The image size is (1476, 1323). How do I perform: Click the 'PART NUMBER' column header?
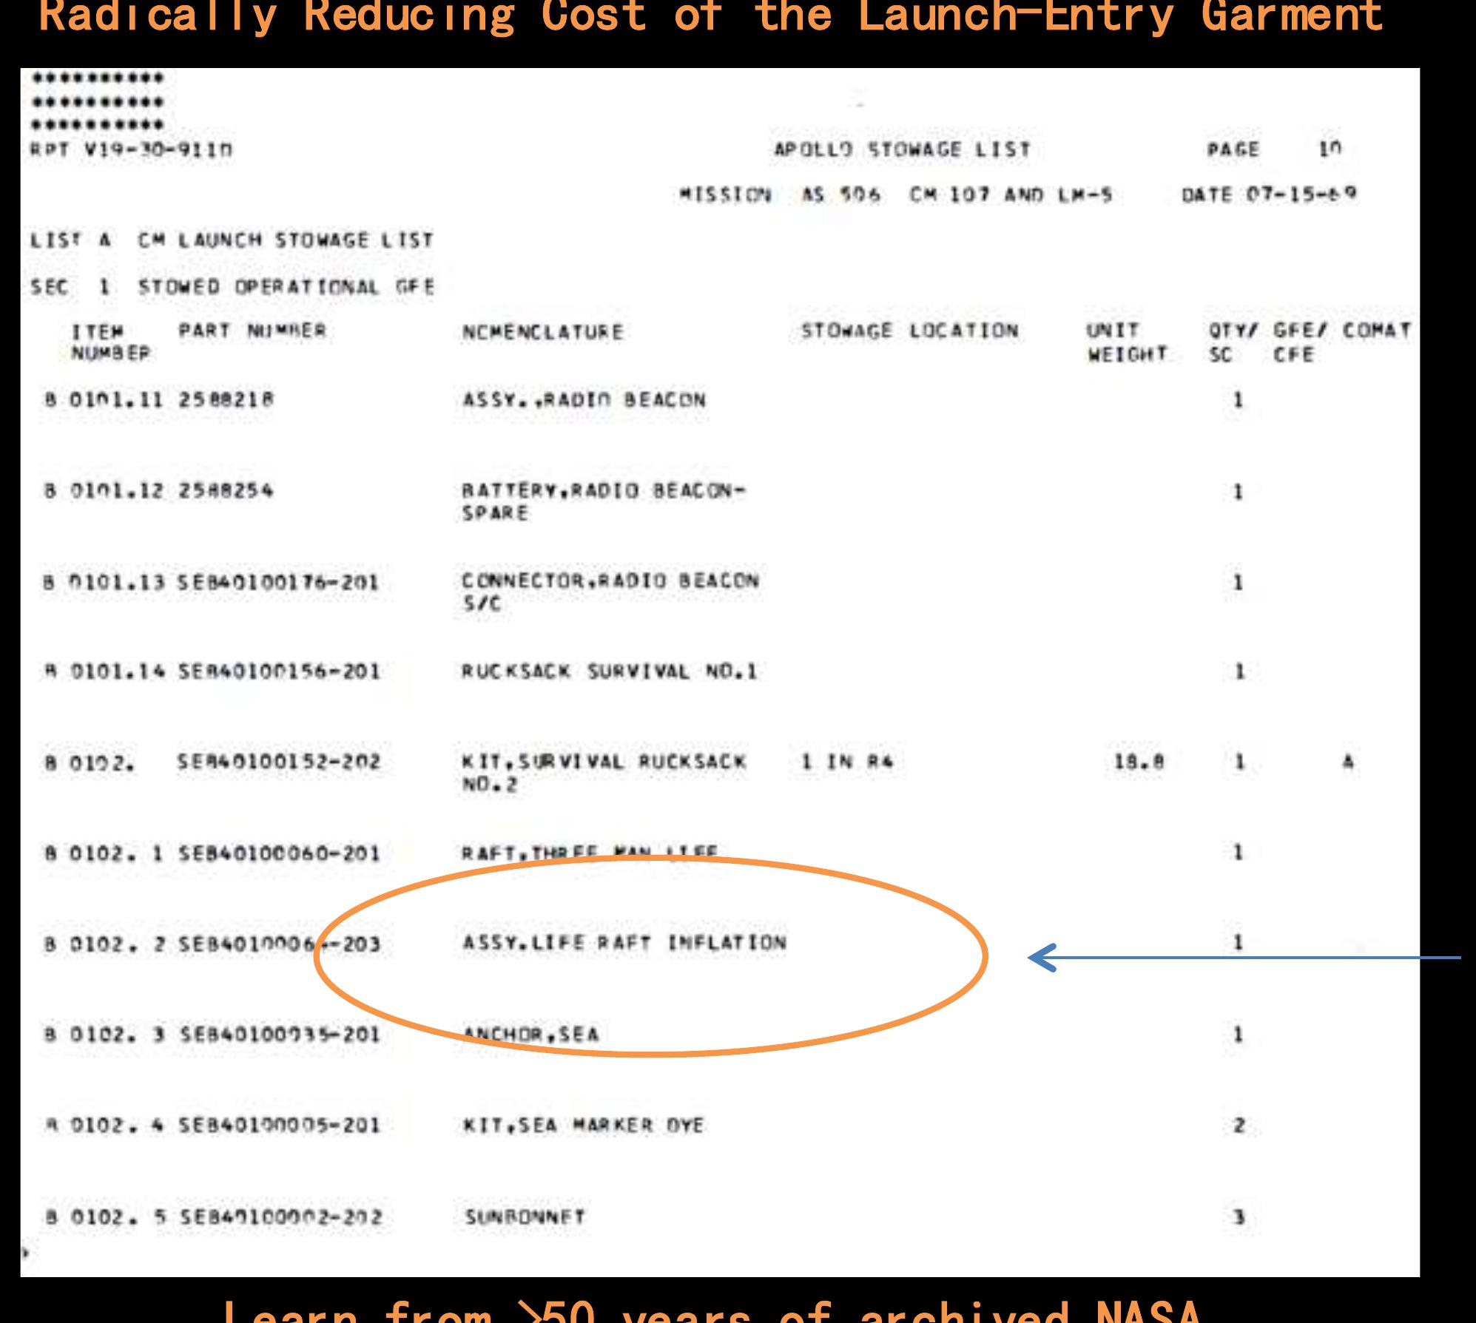(x=252, y=331)
